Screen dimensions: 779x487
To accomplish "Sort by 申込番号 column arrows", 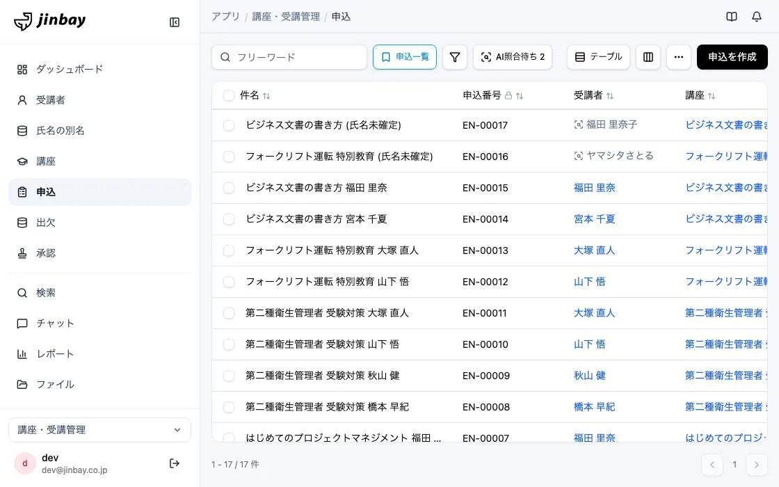I will pos(520,96).
